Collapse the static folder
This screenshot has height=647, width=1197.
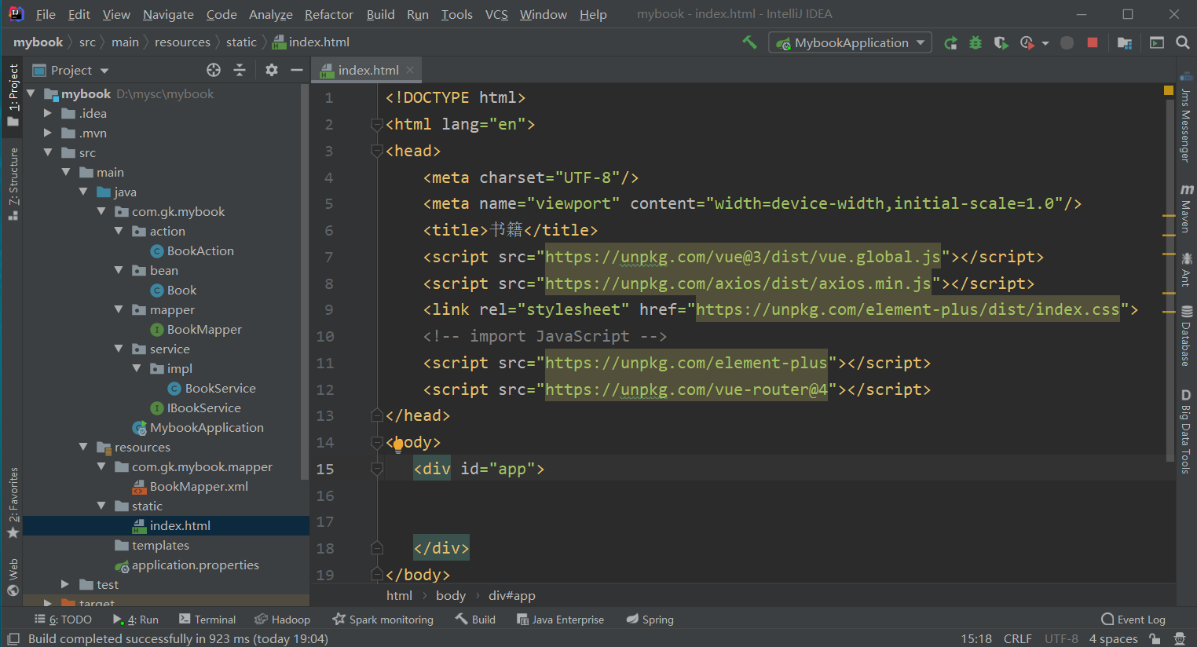[101, 506]
